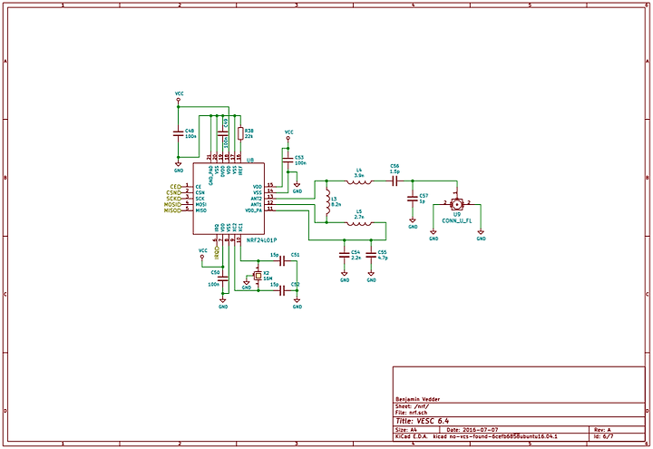Click the IRQ hierarchical label

(x=217, y=252)
